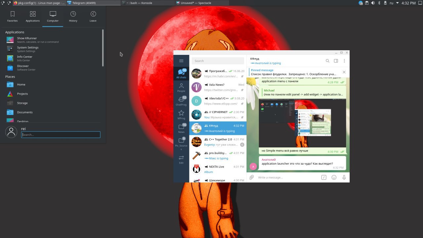This screenshot has width=423, height=238.
Task: Open Documents place
Action: (x=53, y=112)
